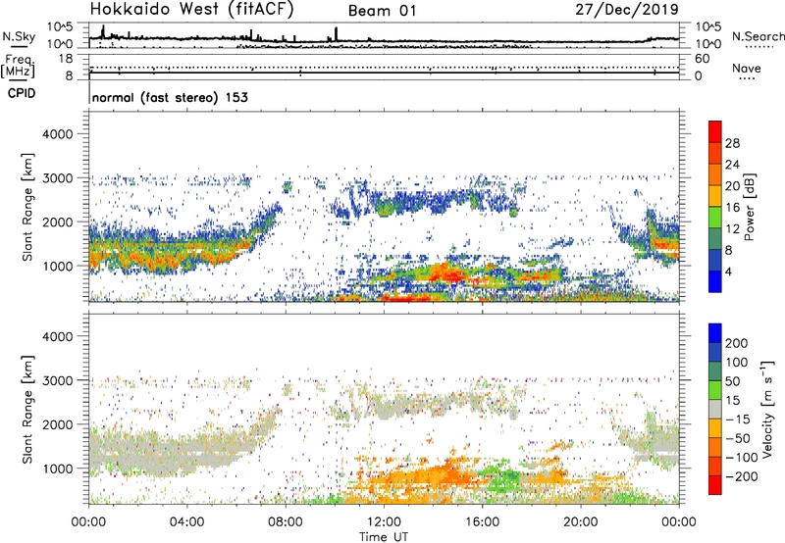Click the "Power [dB]" colorbar title
This screenshot has width=785, height=543.
point(749,207)
